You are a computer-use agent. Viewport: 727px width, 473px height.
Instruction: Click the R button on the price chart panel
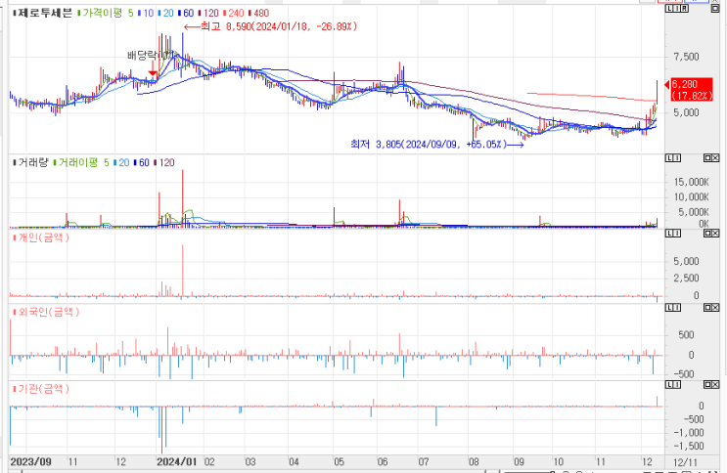click(x=685, y=9)
